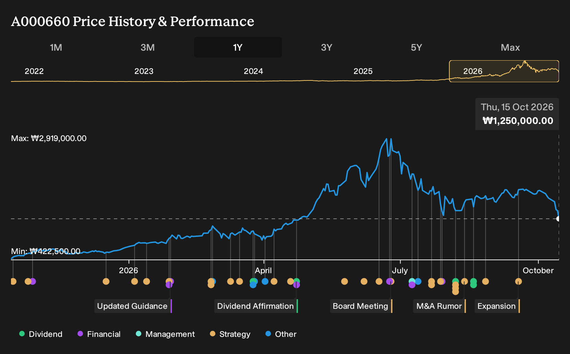Switch to the 1M range tab

(56, 47)
